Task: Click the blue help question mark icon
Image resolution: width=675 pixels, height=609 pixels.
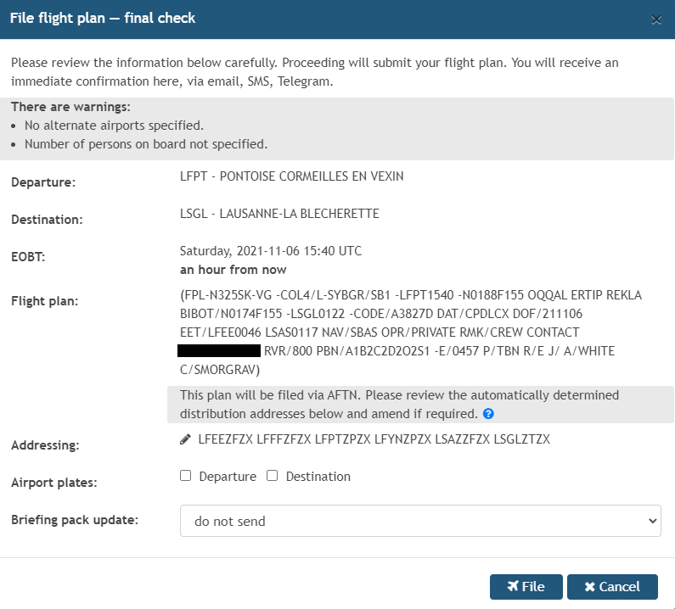Action: click(x=488, y=415)
